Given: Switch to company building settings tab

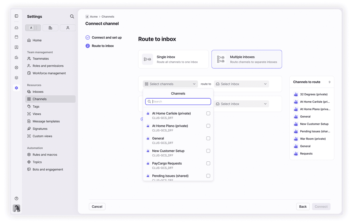Looking at the screenshot, I should pyautogui.click(x=50, y=28).
